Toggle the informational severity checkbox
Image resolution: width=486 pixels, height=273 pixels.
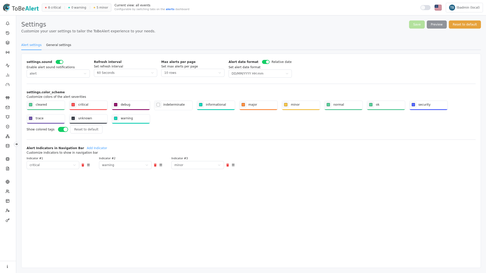point(201,105)
